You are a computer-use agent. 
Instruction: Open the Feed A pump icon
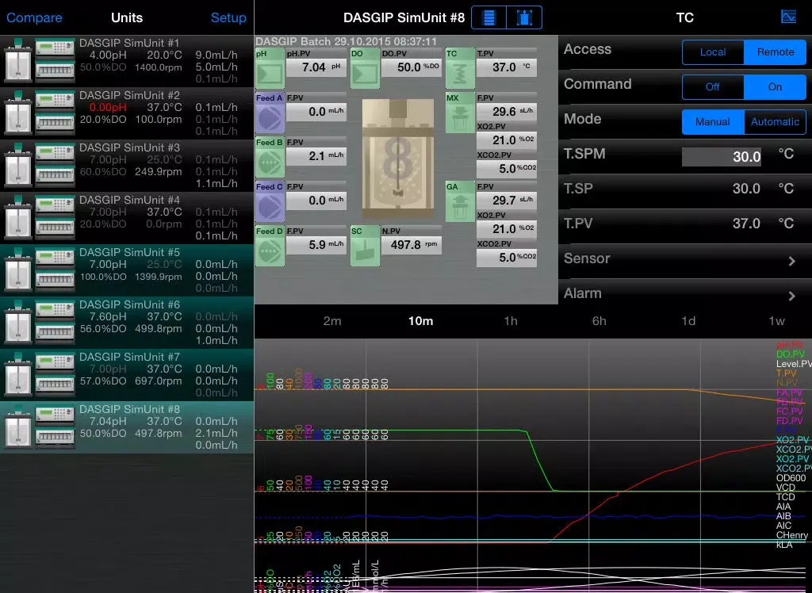point(270,113)
